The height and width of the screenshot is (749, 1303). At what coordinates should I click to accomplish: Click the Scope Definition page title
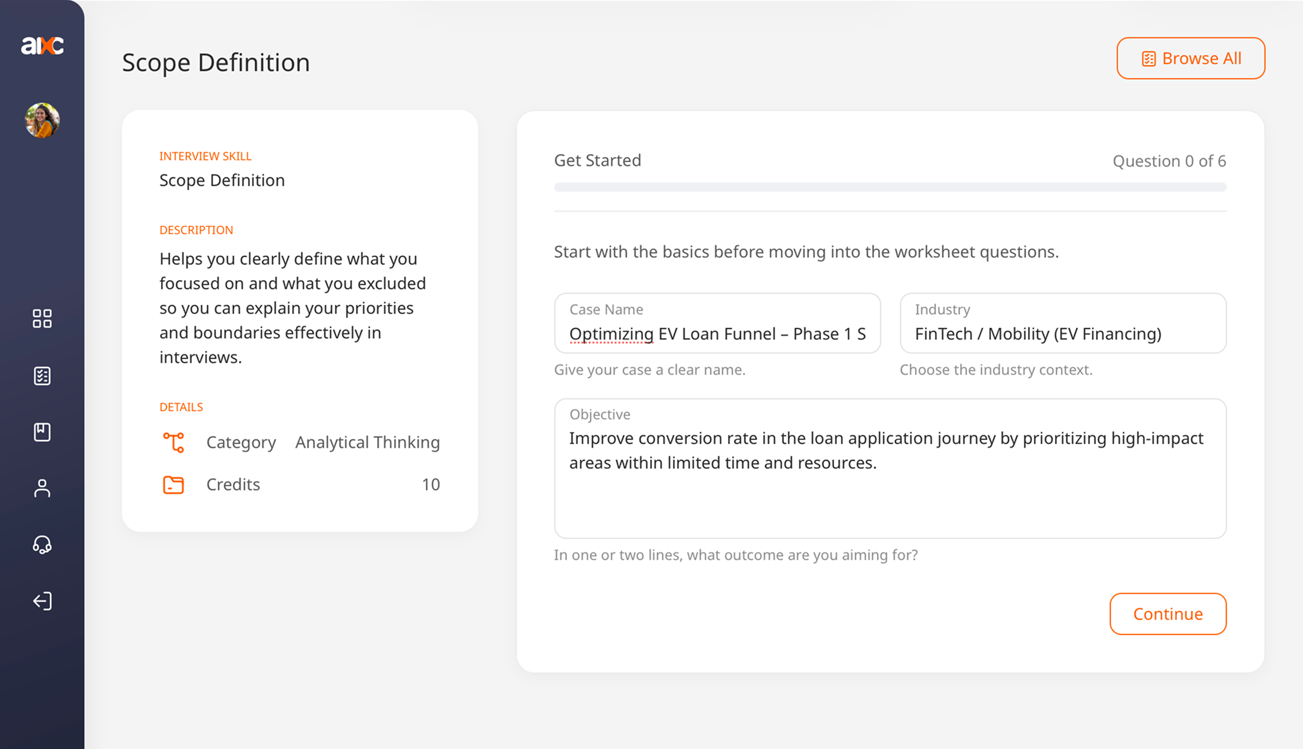click(x=216, y=62)
